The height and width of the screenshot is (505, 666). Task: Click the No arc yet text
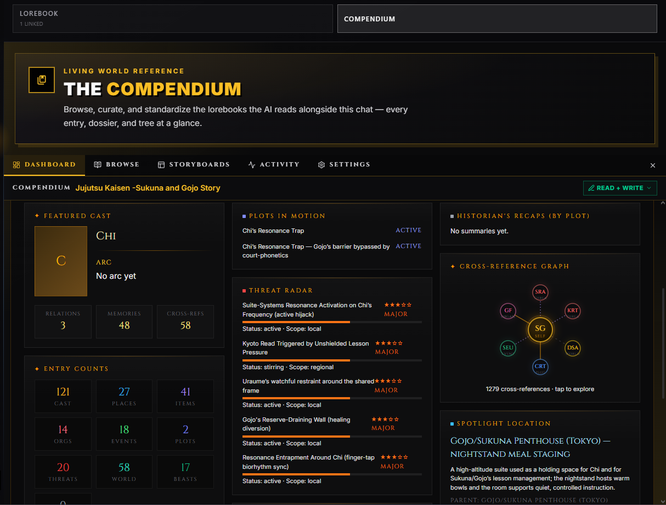click(116, 276)
